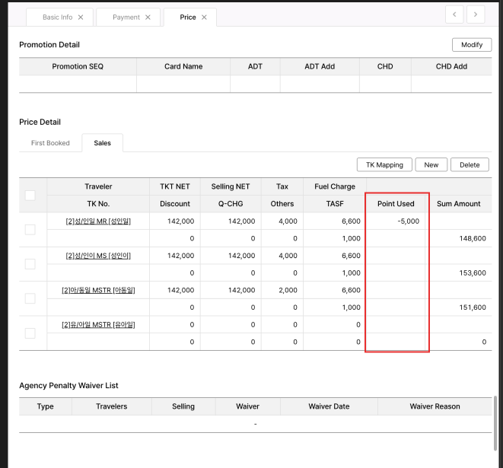Close the Price tab
The width and height of the screenshot is (503, 468).
click(204, 18)
